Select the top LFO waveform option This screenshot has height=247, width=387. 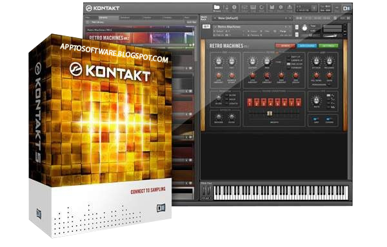pos(328,95)
